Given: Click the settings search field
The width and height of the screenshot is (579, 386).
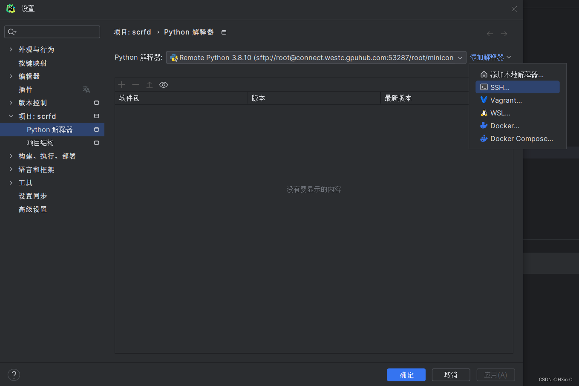Looking at the screenshot, I should point(52,32).
